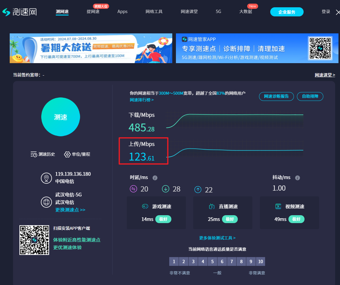Click info icon beside 抖动/ms
This screenshot has width=340, height=285.
pyautogui.click(x=298, y=178)
